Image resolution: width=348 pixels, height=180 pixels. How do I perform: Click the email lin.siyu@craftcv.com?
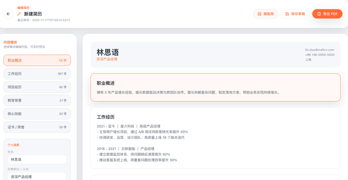320,50
